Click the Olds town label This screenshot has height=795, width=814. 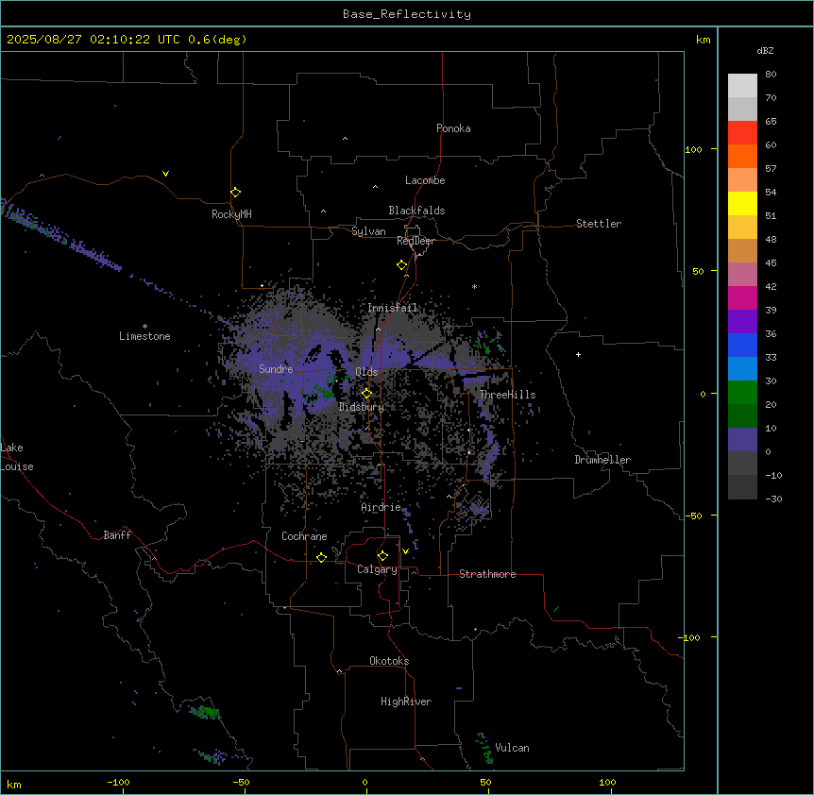[366, 372]
